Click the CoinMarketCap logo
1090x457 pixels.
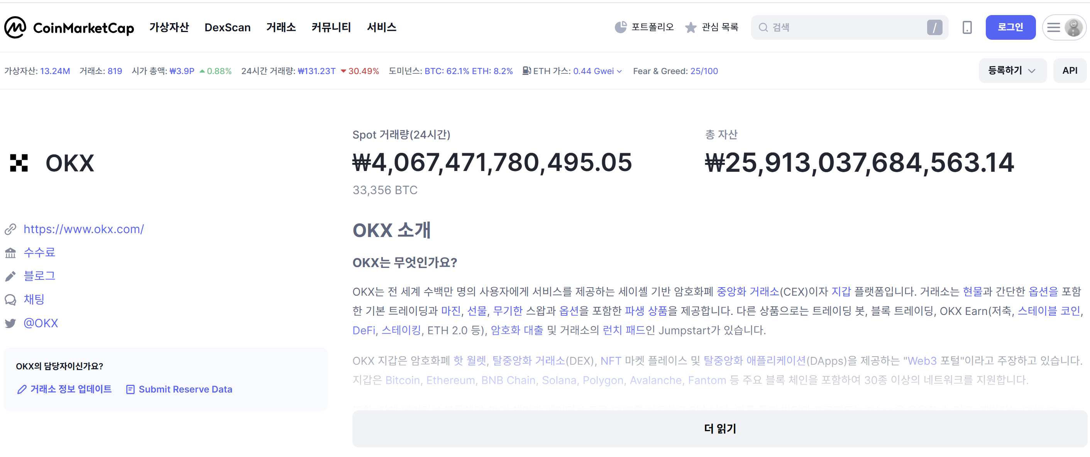point(69,27)
